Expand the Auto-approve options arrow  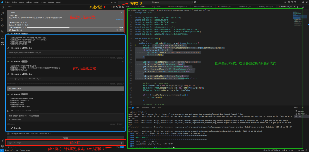pyautogui.click(x=50, y=133)
